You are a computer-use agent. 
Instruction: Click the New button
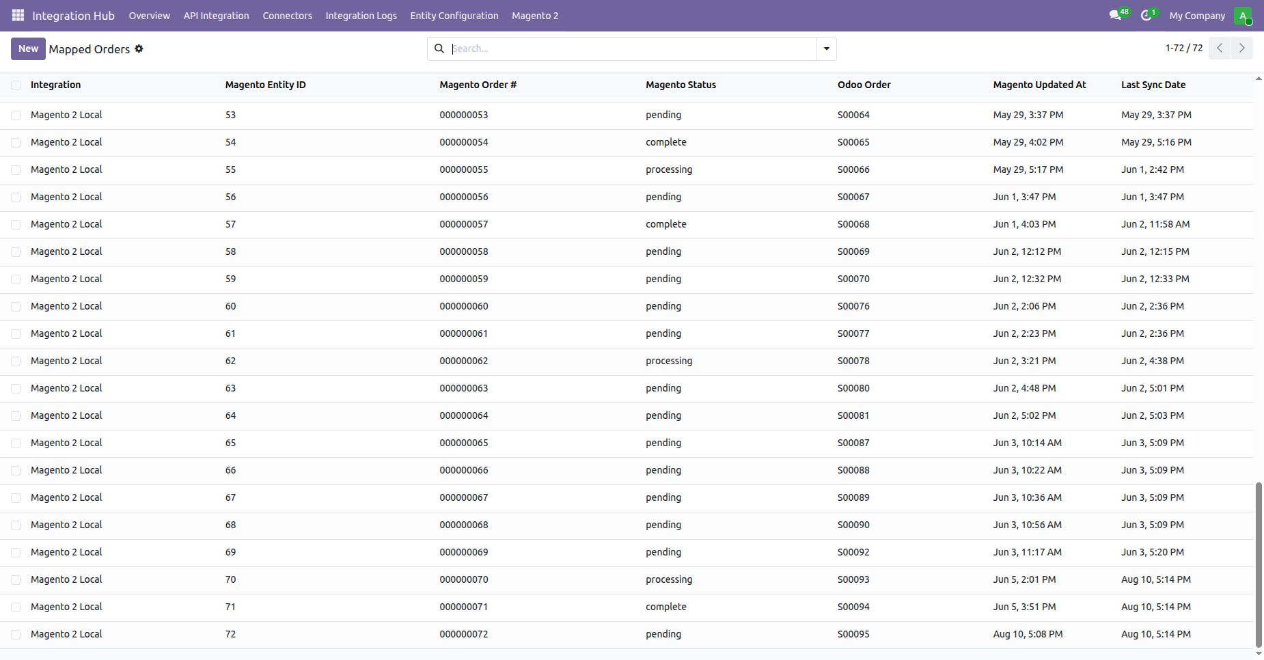[x=28, y=49]
